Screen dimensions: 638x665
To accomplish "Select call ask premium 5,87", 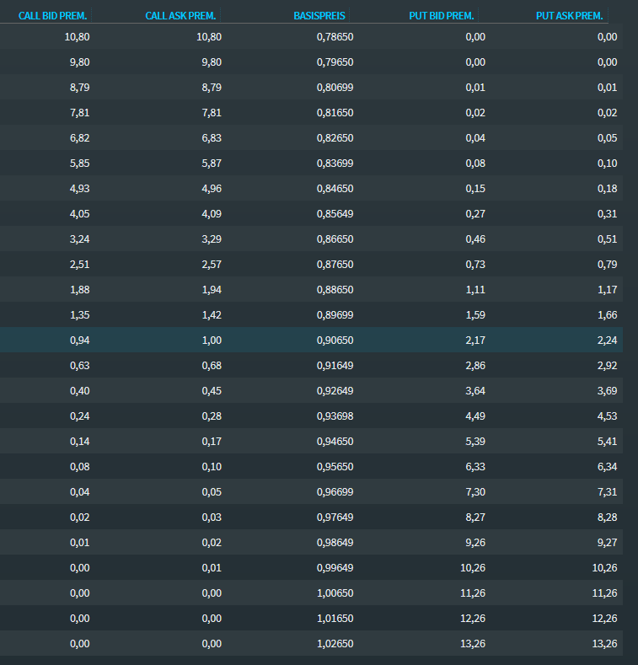I will pyautogui.click(x=212, y=164).
